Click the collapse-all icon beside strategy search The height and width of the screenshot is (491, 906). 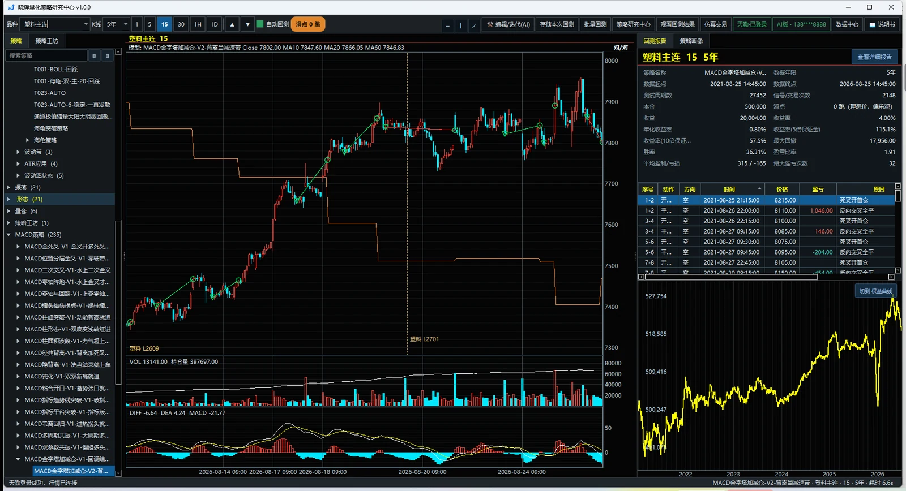tap(107, 55)
